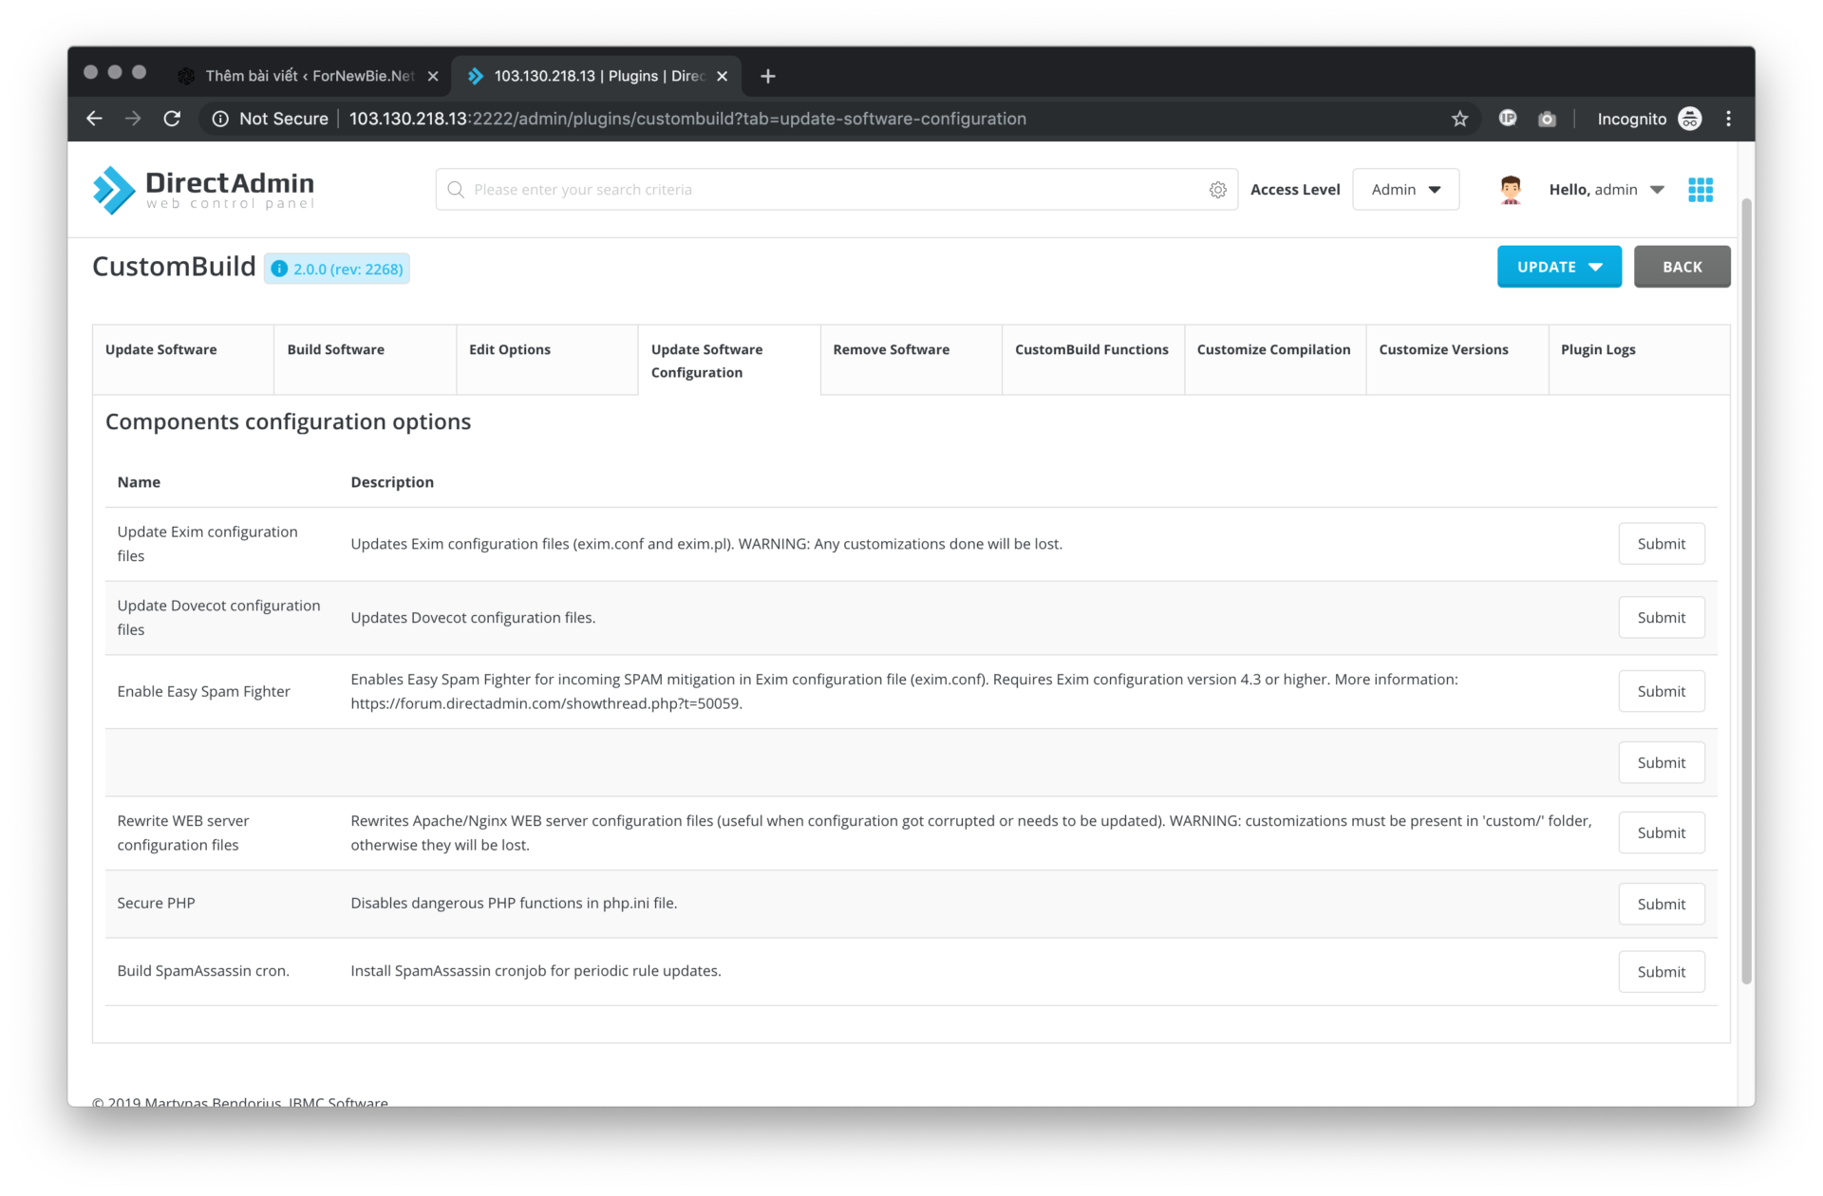Viewport: 1823px width, 1196px height.
Task: Click the DirectAdmin logo
Action: (x=203, y=190)
